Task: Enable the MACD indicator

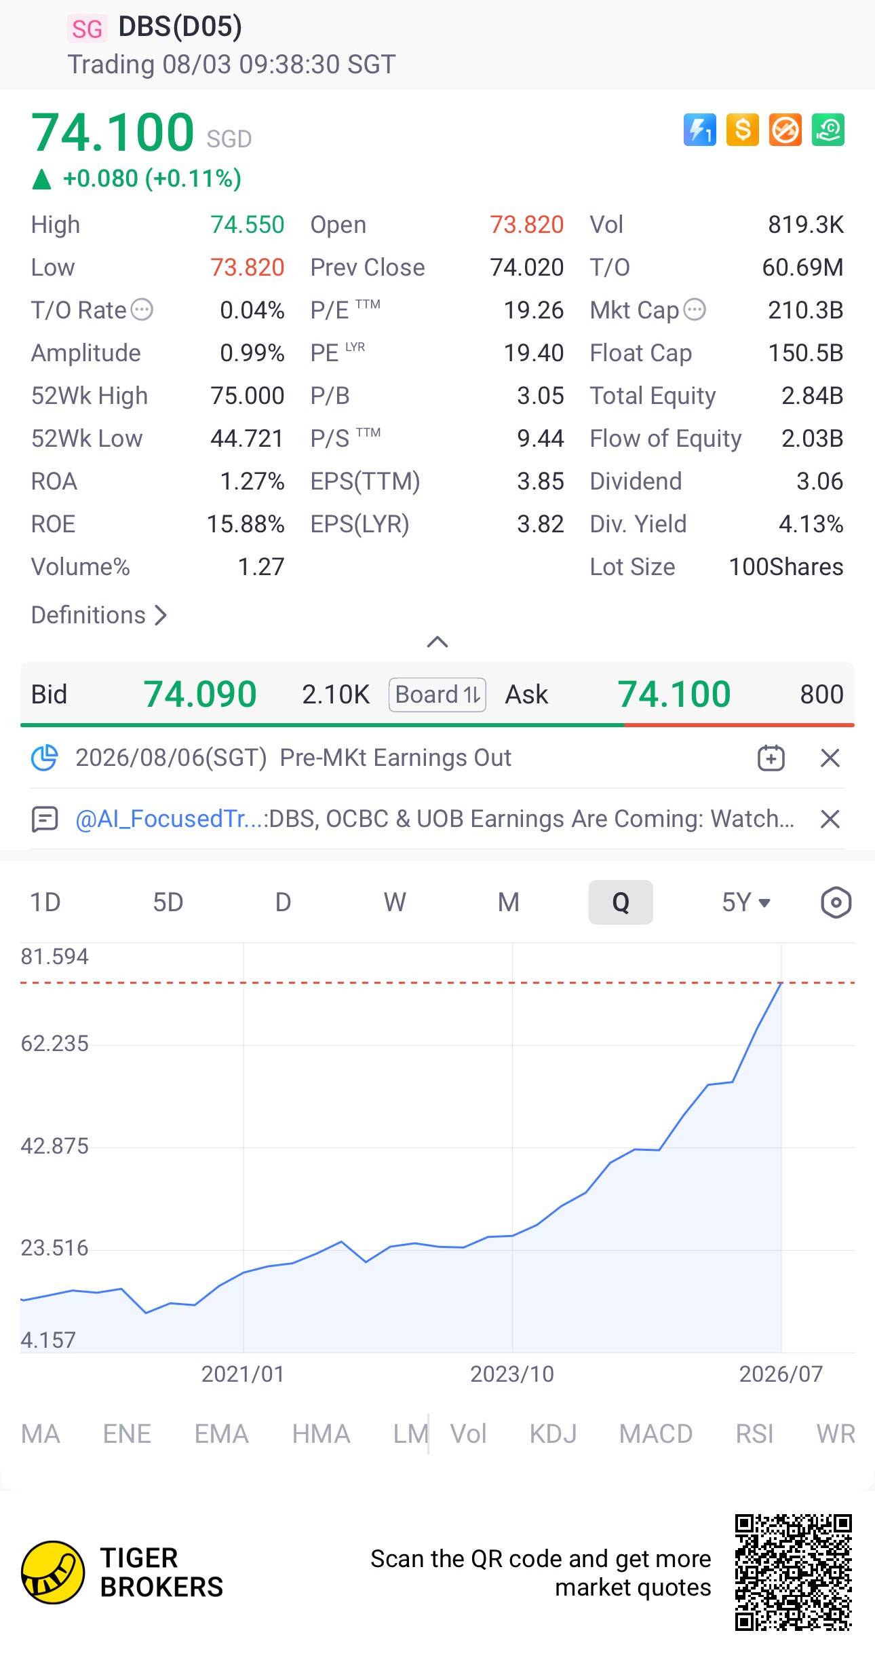Action: click(656, 1434)
